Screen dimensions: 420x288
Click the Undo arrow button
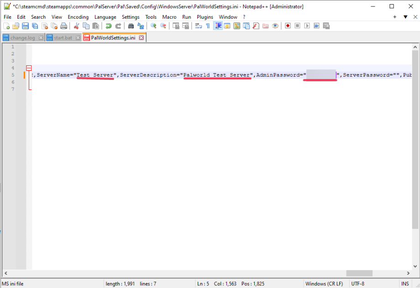click(x=109, y=26)
